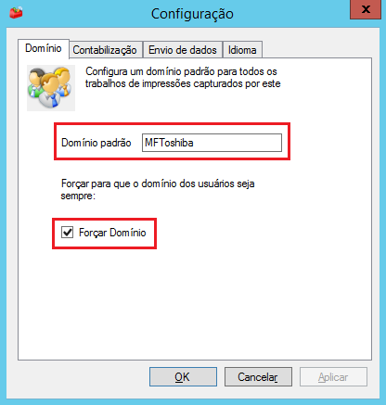Close the Configuração dialog with the X
386x405 pixels.
(x=366, y=9)
